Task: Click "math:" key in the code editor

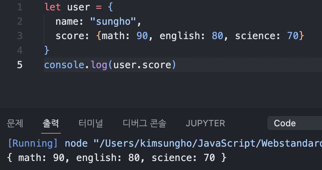Action: click(x=116, y=36)
